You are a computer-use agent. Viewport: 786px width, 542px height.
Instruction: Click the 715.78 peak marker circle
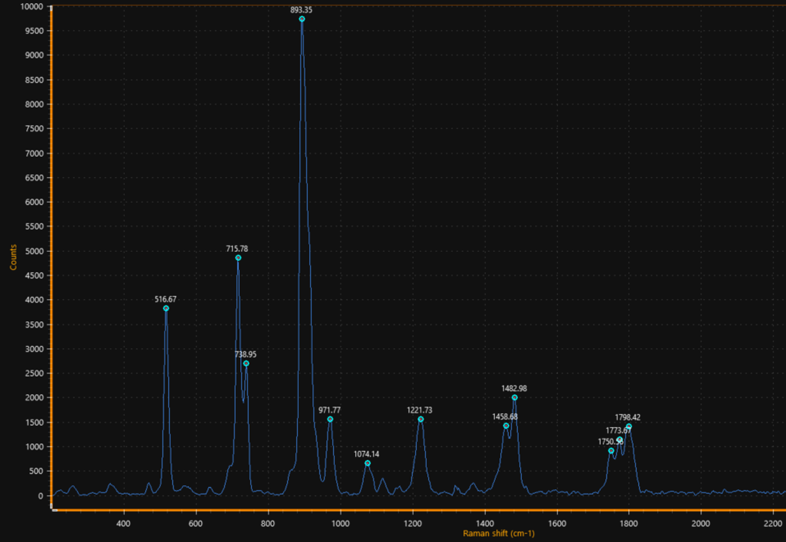(x=238, y=258)
